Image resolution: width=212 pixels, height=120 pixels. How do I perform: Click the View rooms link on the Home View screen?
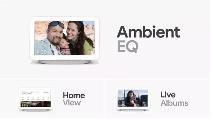click(46, 92)
